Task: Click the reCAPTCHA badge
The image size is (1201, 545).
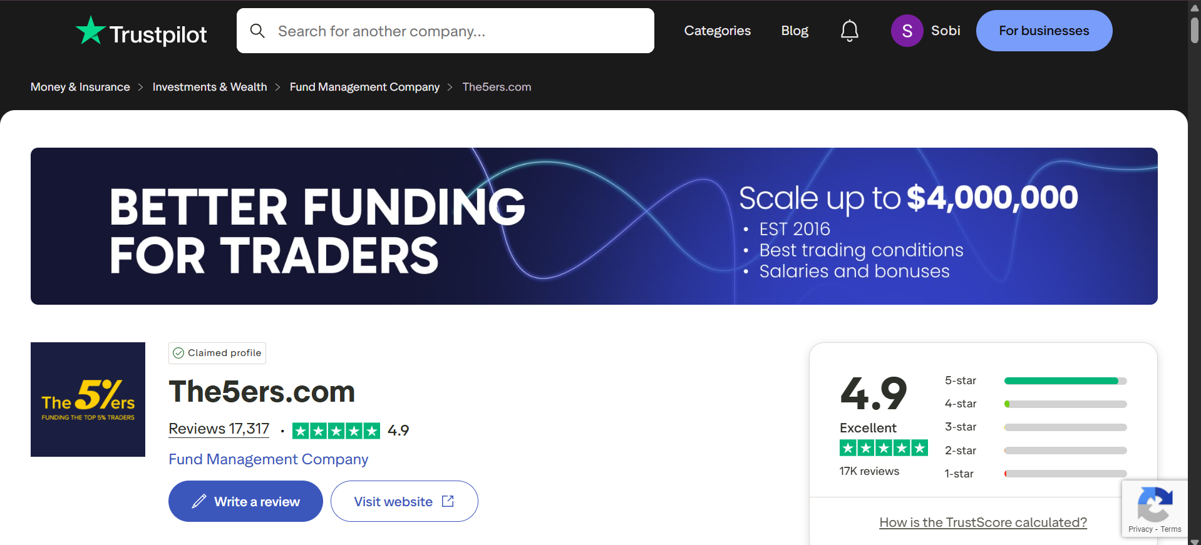Action: point(1155,508)
